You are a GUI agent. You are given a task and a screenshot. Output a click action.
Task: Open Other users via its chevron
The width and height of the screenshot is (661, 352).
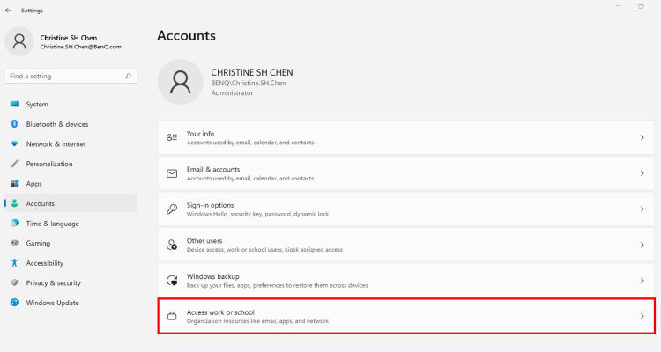642,245
